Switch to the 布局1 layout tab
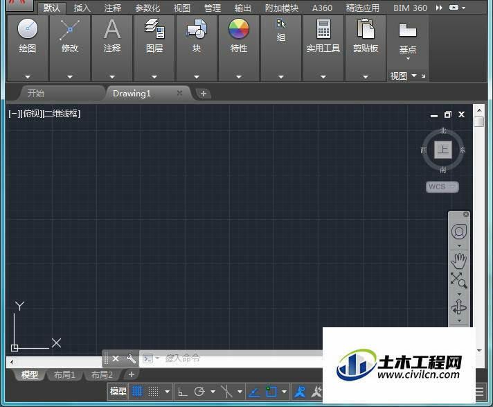 point(64,375)
